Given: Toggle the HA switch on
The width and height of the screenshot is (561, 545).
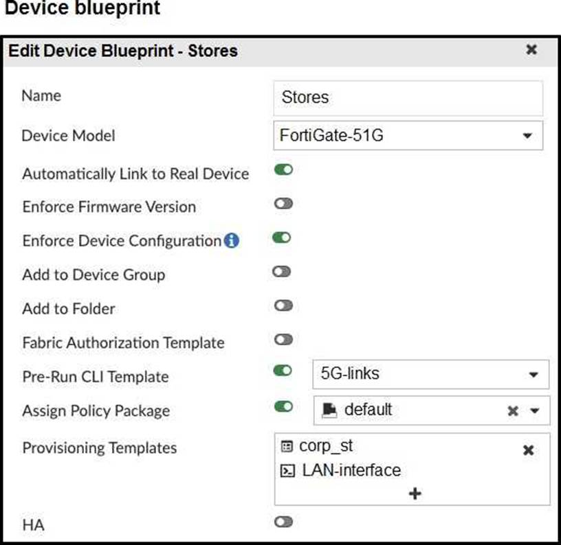Looking at the screenshot, I should 283,522.
